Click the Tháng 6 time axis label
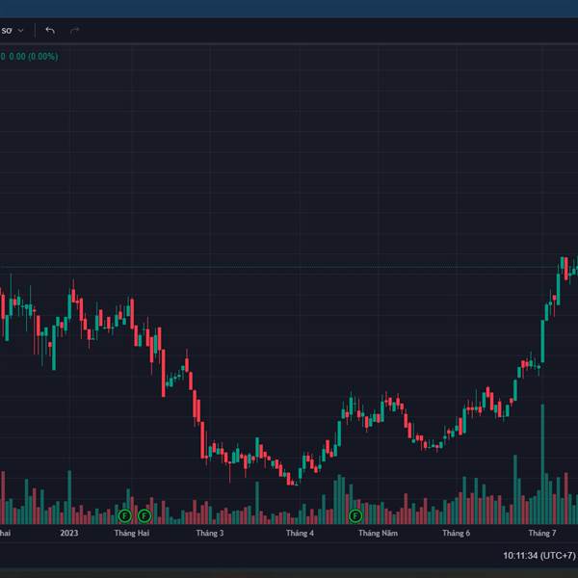Image resolution: width=578 pixels, height=578 pixels. click(x=456, y=533)
